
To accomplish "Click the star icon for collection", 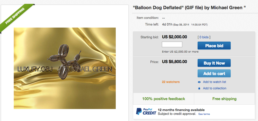I will [199, 89].
